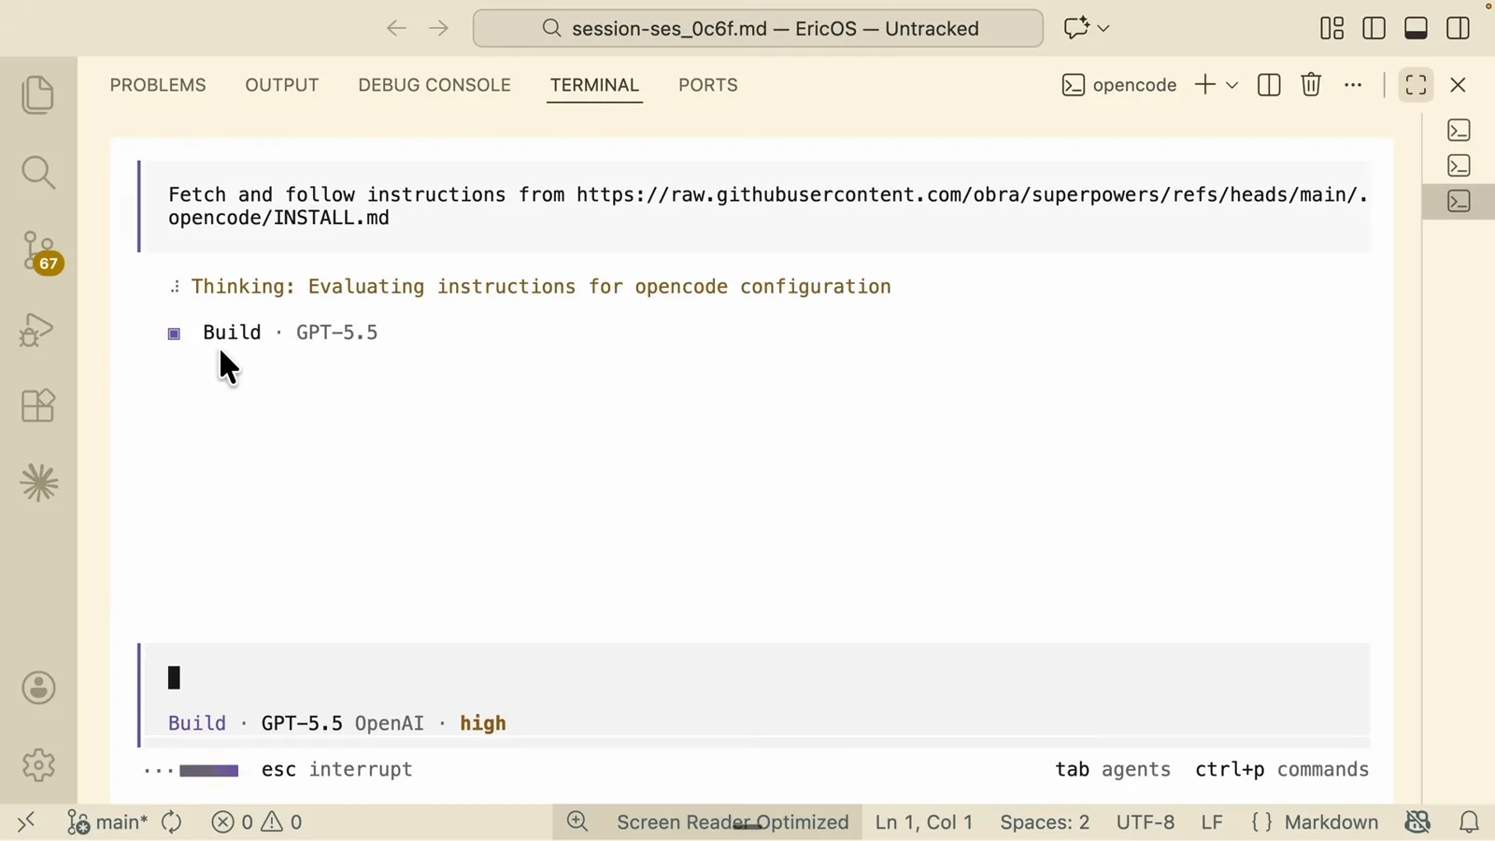Switch to the OUTPUT tab
The height and width of the screenshot is (841, 1495).
tap(282, 85)
